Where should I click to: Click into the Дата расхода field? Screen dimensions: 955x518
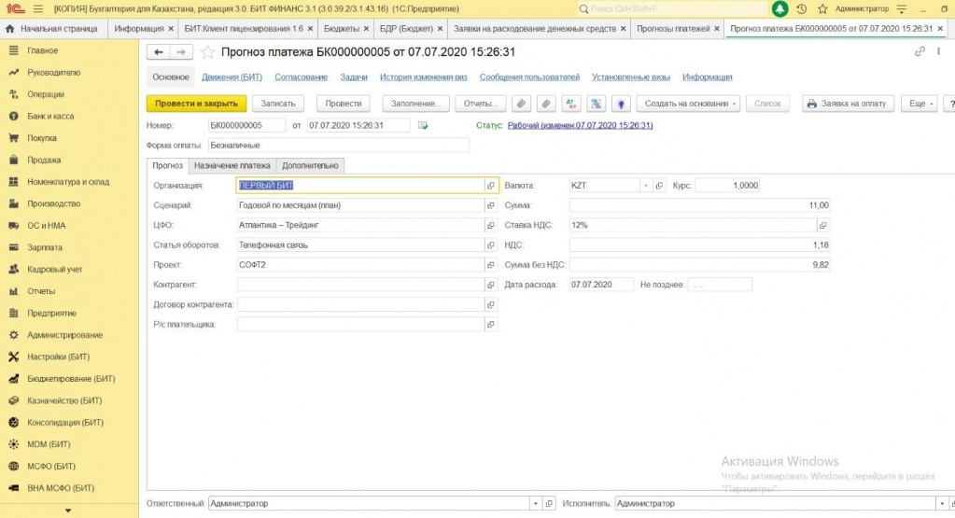pyautogui.click(x=601, y=285)
